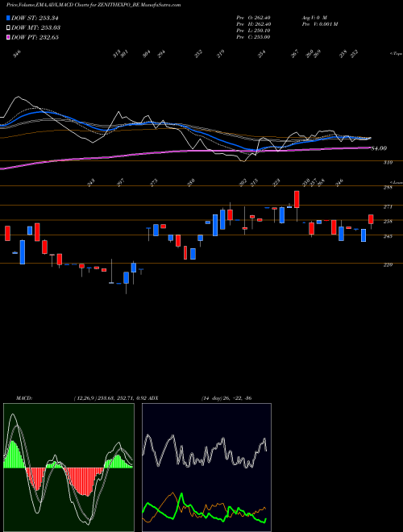Click the 'Pre L: 250.10' value

pos(253,30)
